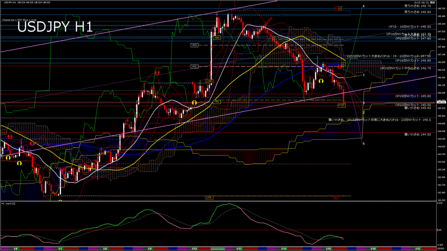
Task: Click the red M box on the top pivot line
Action: [x=336, y=9]
